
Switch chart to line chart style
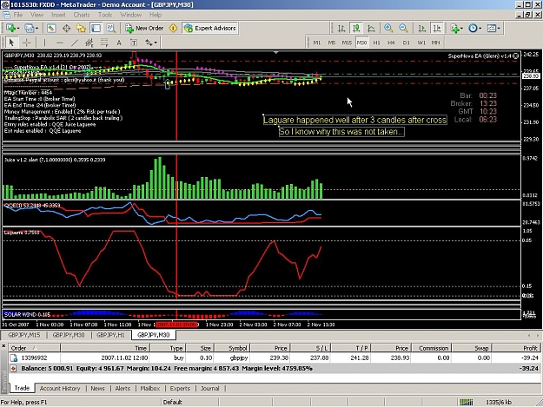pyautogui.click(x=371, y=29)
